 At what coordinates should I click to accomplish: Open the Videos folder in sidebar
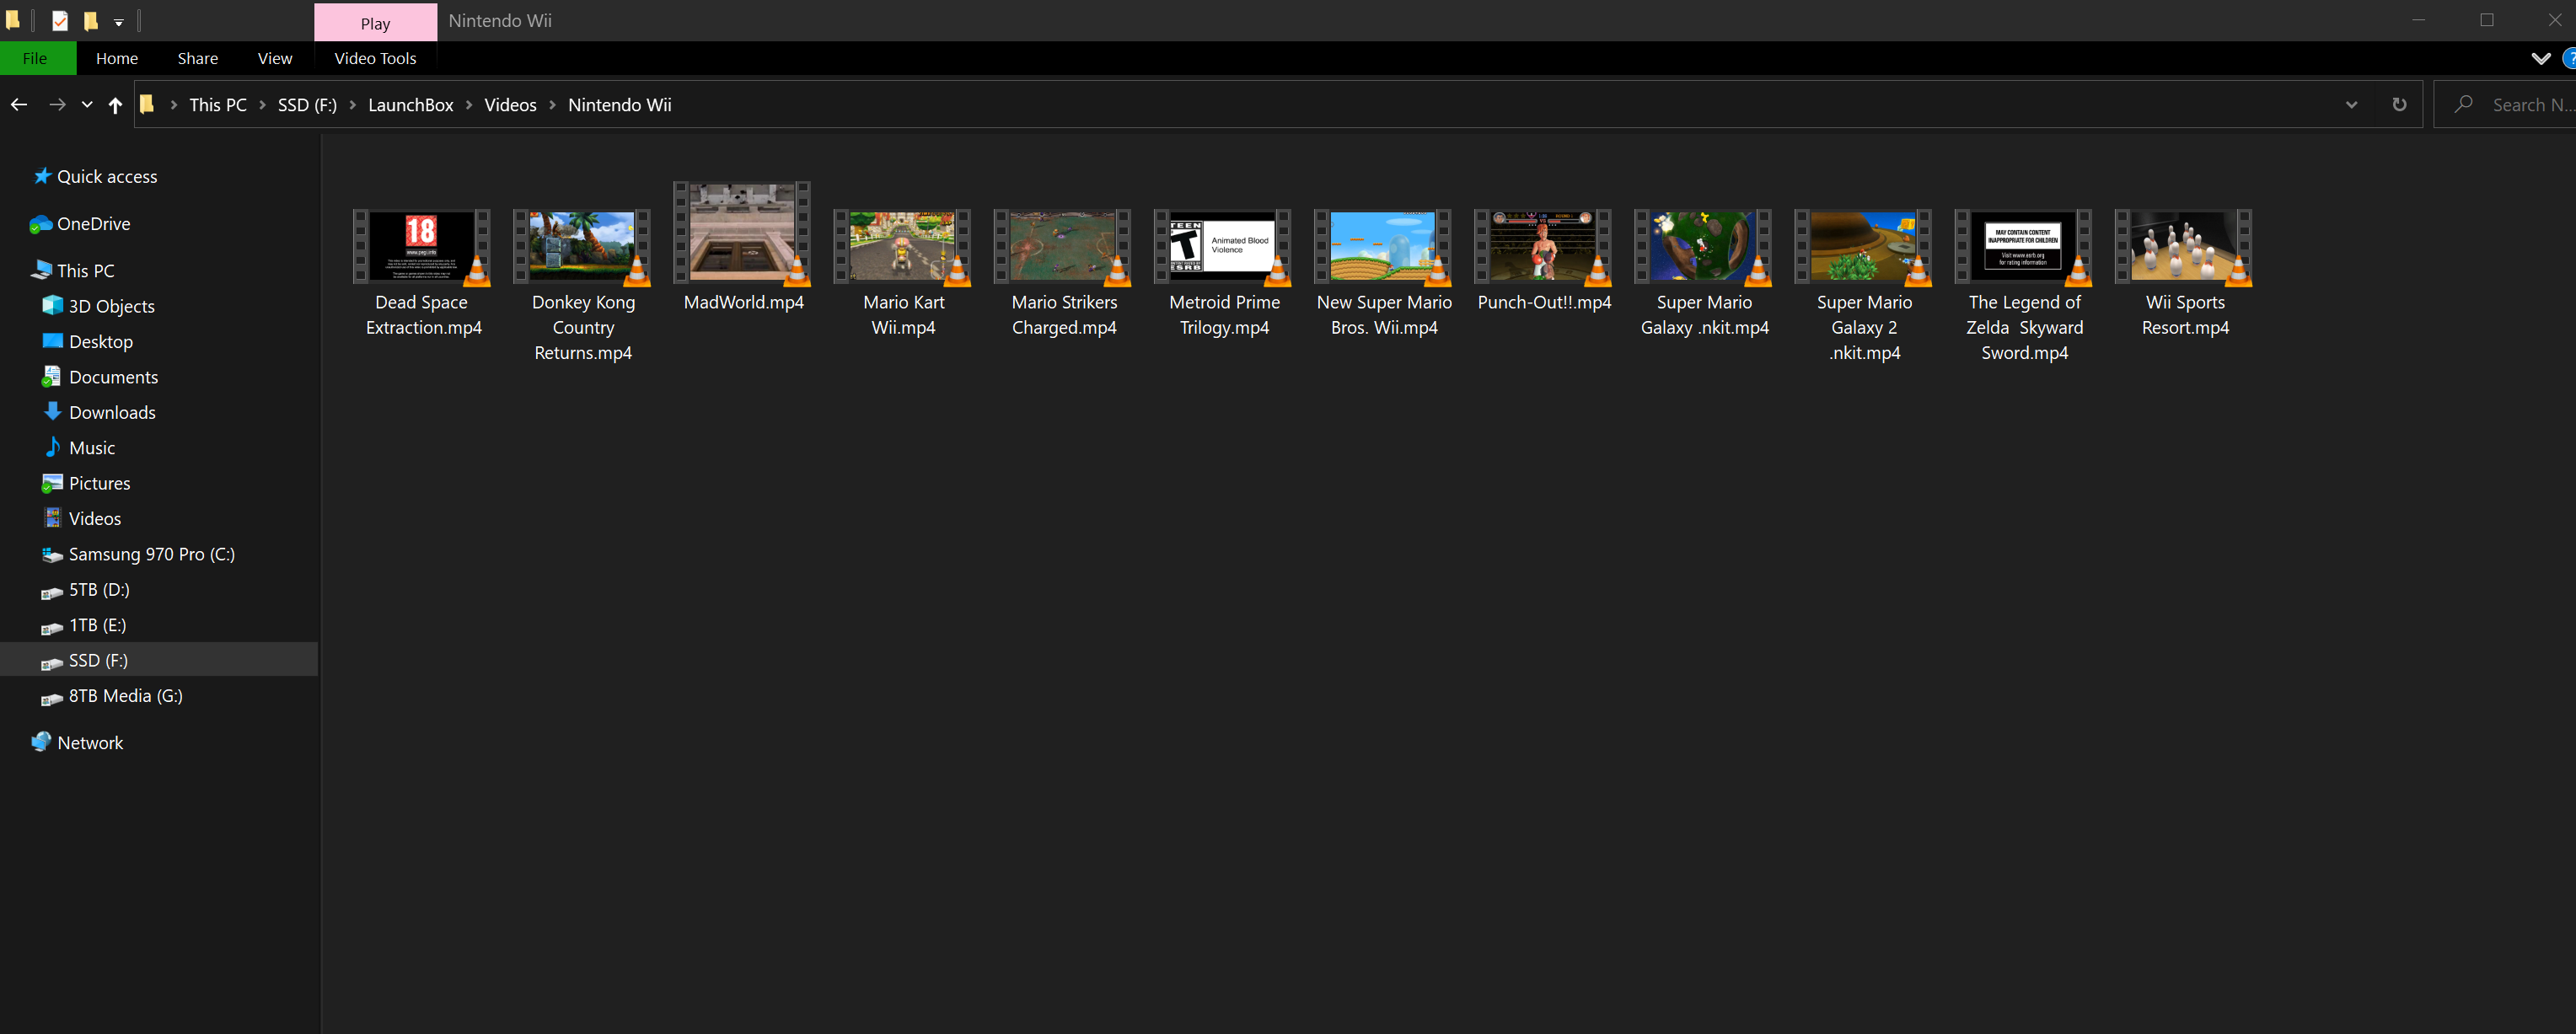coord(82,519)
